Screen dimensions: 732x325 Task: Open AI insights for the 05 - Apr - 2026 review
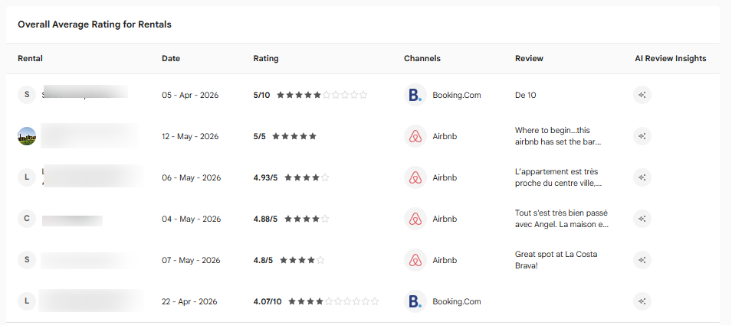click(x=642, y=95)
